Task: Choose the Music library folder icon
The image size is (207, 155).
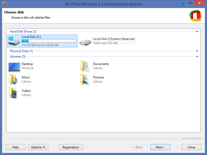Action: click(x=13, y=79)
